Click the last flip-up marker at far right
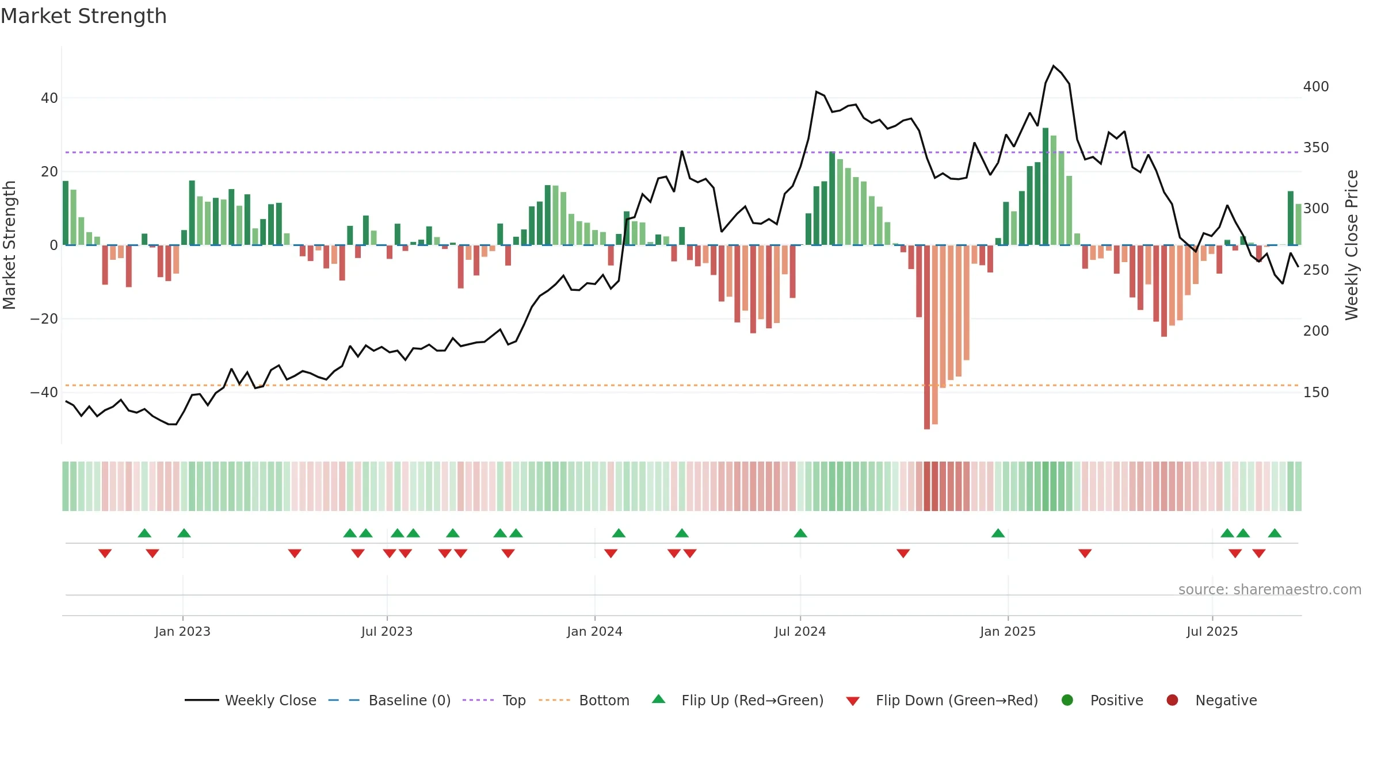 coord(1275,533)
